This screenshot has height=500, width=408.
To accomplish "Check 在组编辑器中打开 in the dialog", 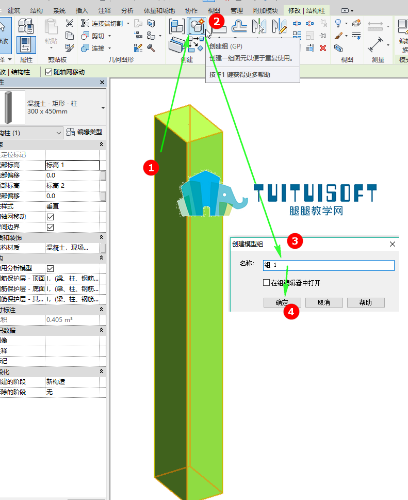I will 267,283.
